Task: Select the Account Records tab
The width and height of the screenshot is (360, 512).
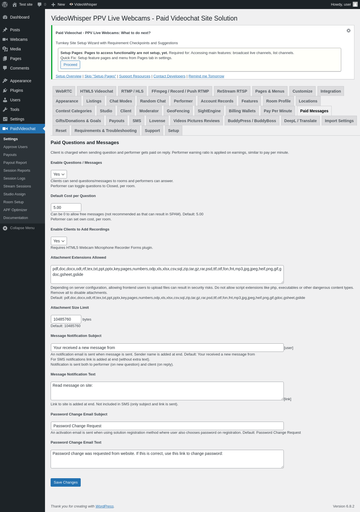Action: click(x=217, y=101)
